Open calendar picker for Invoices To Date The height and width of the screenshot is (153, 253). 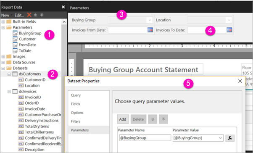[229, 30]
